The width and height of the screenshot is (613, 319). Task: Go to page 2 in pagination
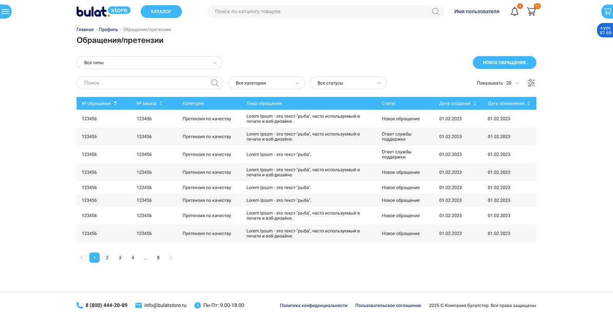pos(107,258)
